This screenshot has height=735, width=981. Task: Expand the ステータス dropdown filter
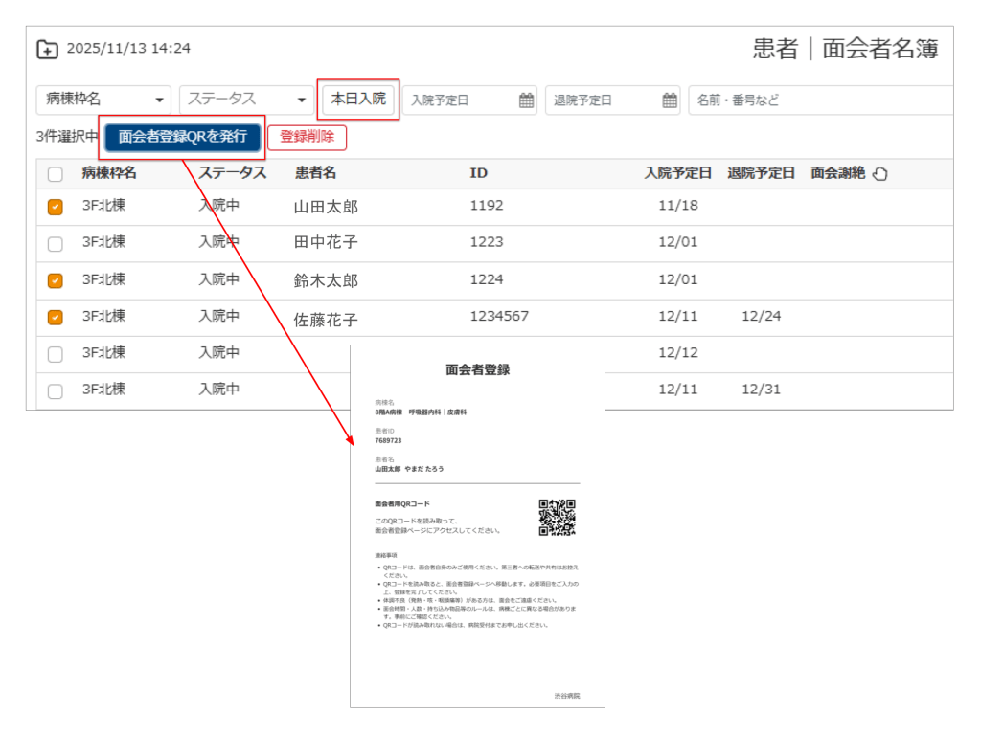[x=246, y=100]
